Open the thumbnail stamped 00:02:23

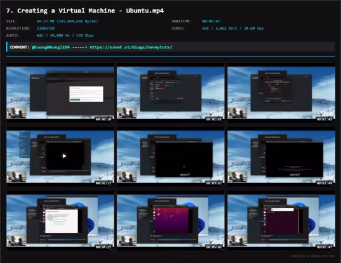coord(60,157)
